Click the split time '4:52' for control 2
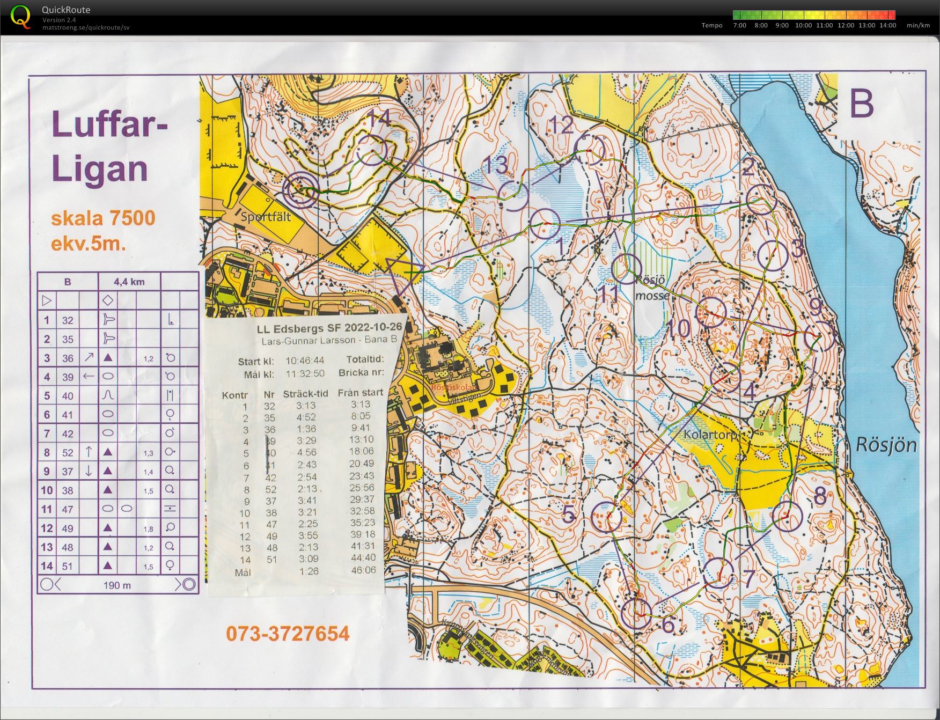Screen dimensions: 940x720 306,417
